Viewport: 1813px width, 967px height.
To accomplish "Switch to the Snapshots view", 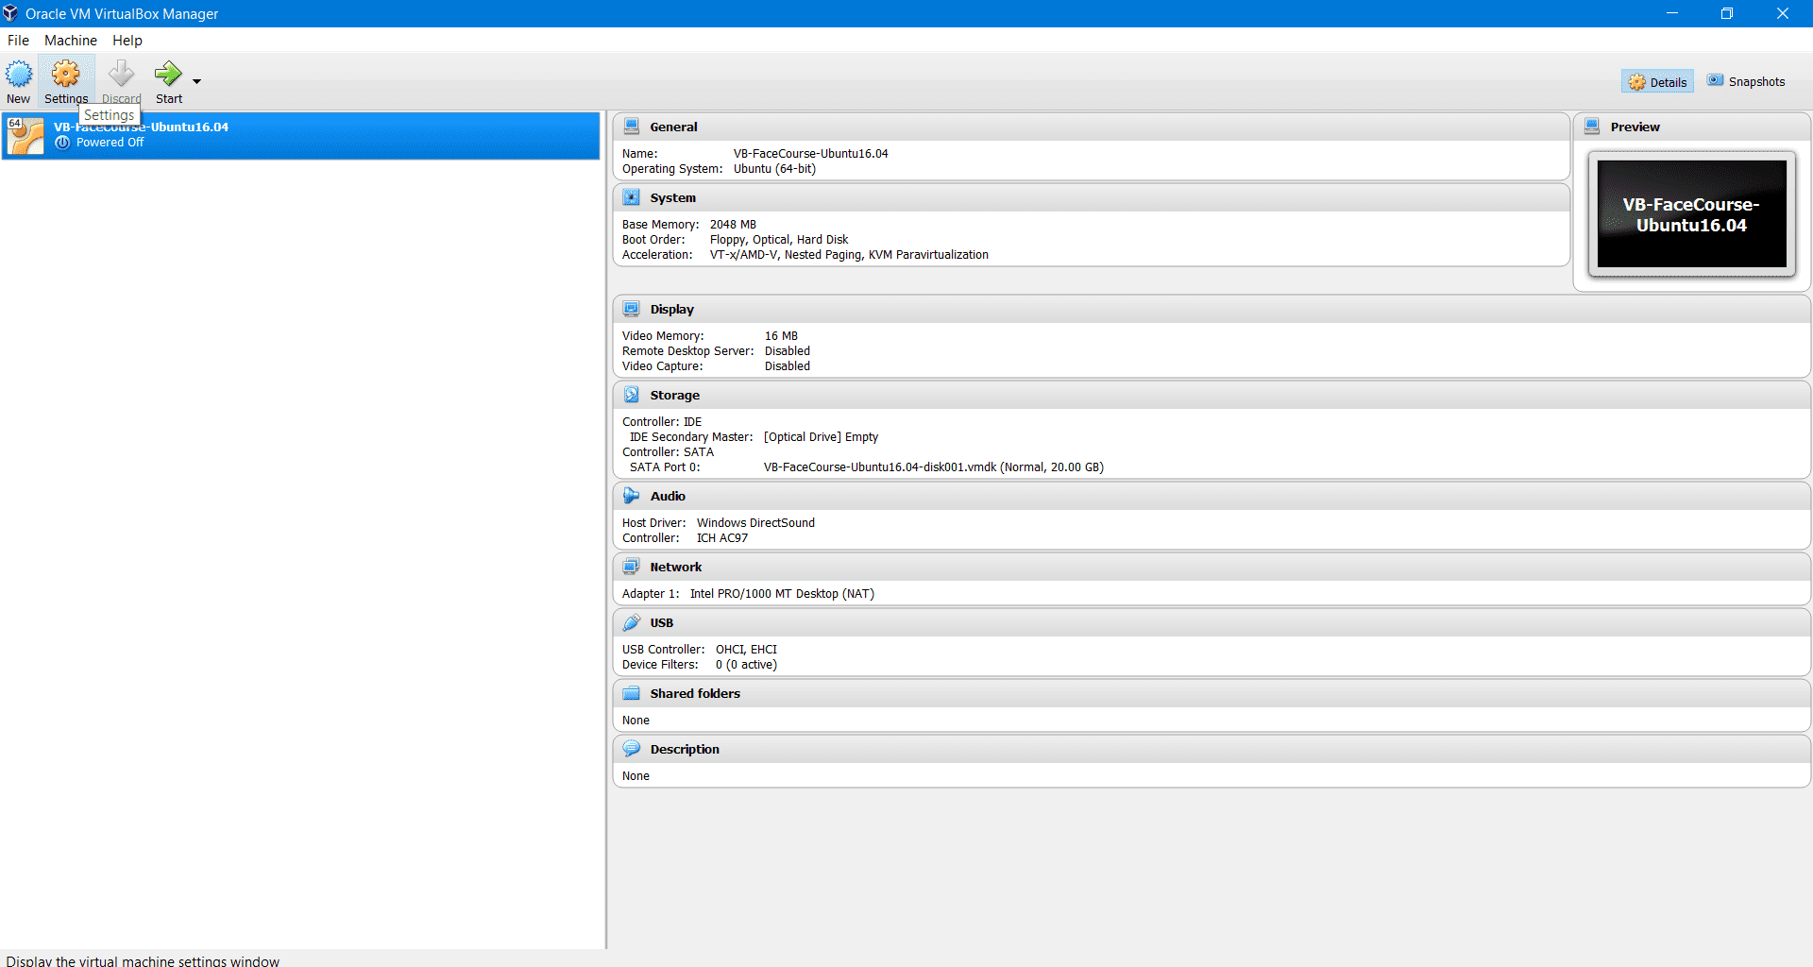I will 1746,82.
